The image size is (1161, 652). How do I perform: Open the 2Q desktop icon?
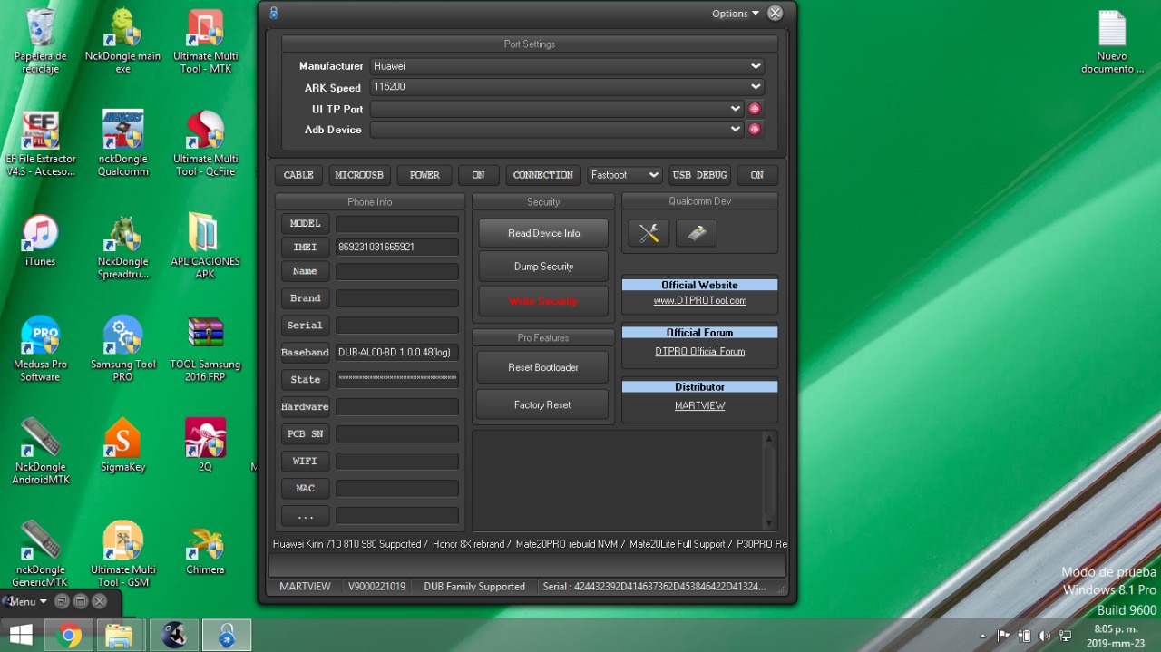(x=205, y=446)
